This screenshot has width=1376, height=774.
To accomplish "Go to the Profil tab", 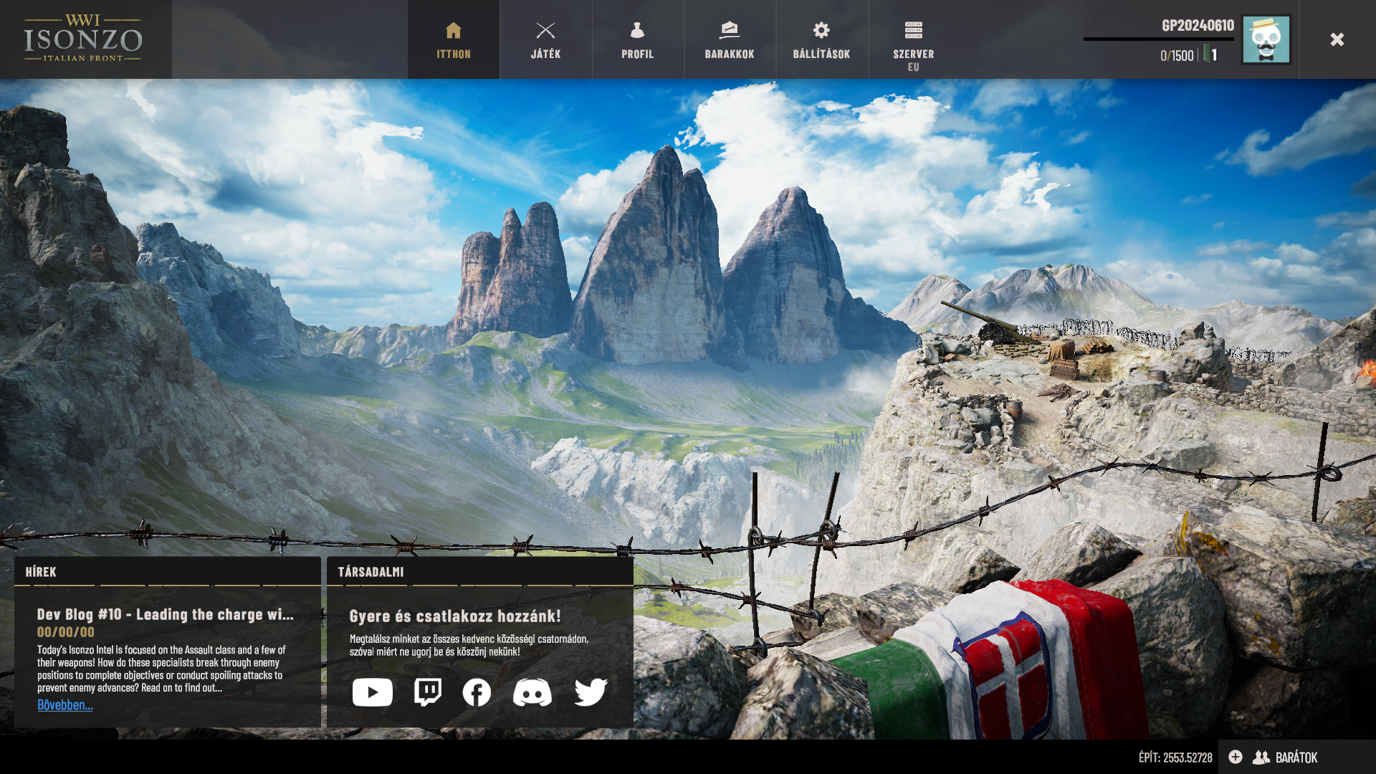I will (637, 40).
